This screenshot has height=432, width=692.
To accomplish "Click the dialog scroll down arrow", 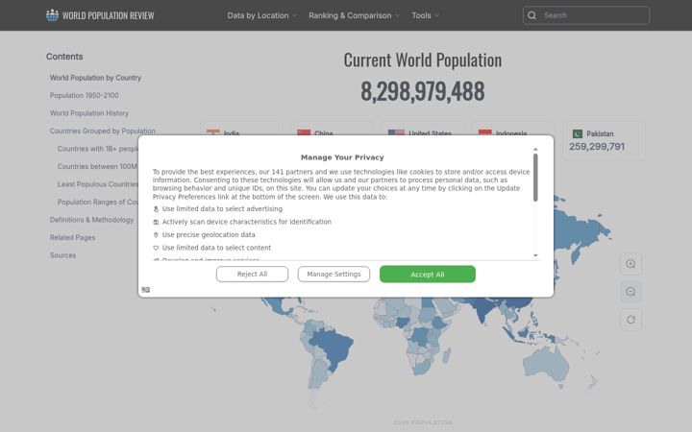I will tap(535, 255).
